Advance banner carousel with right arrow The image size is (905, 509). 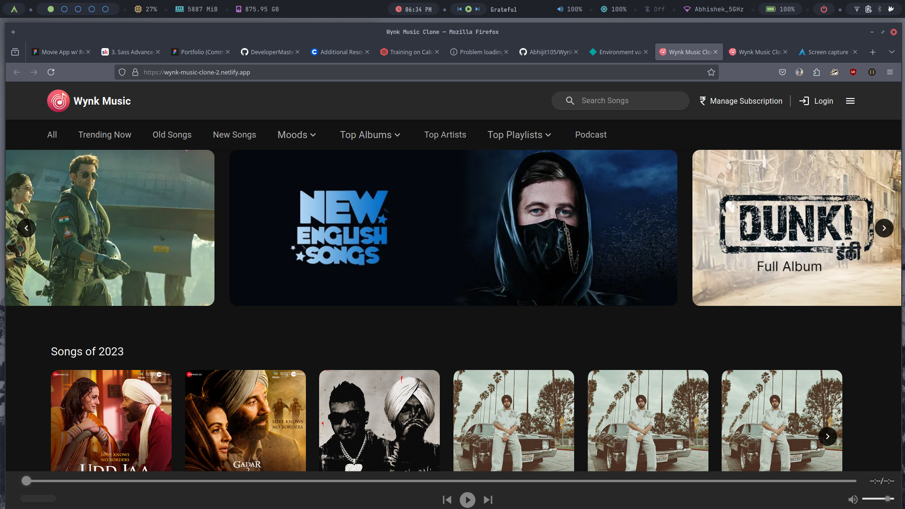coord(884,228)
